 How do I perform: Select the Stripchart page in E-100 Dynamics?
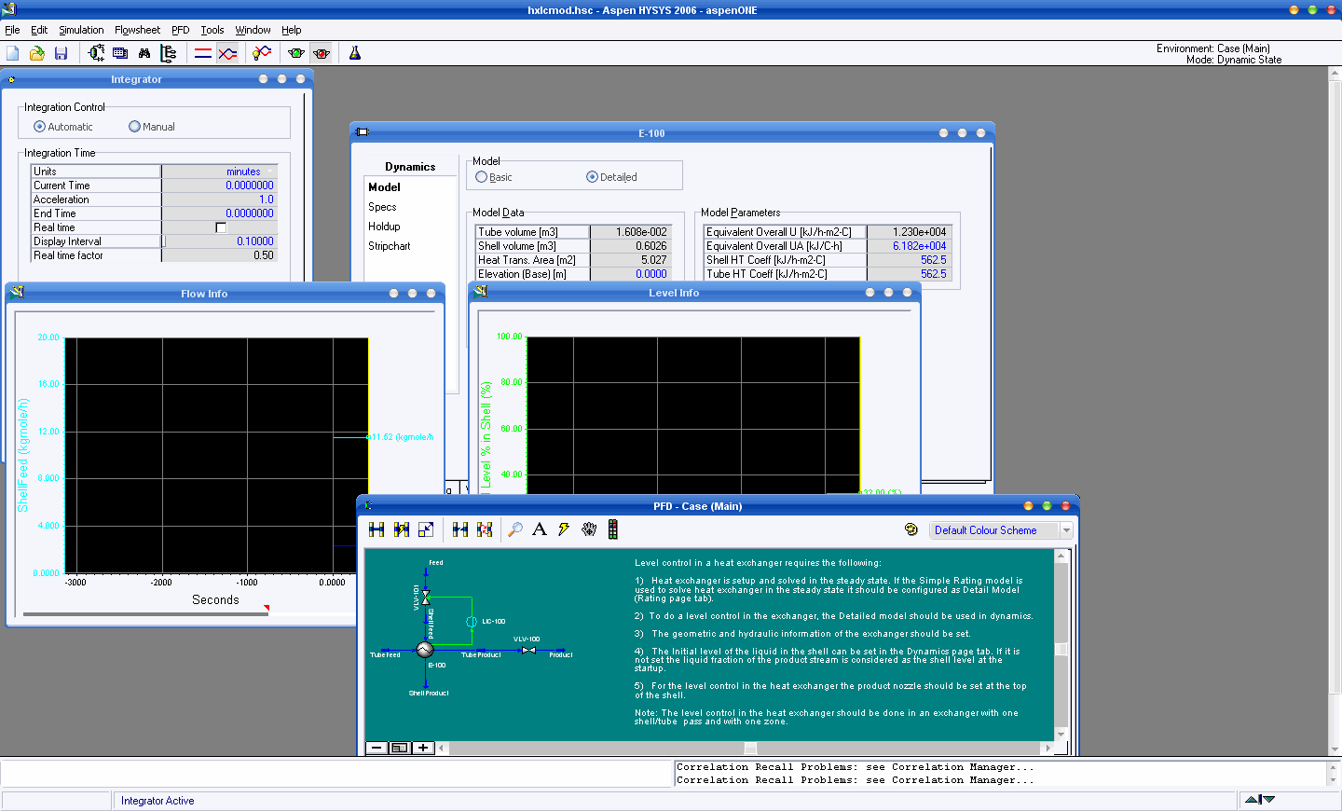pos(390,246)
